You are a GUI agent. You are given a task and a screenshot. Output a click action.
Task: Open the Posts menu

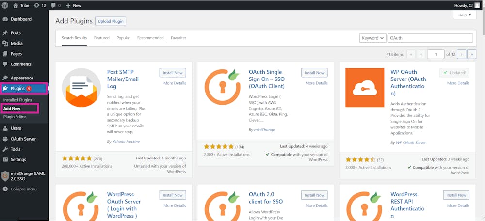[16, 33]
